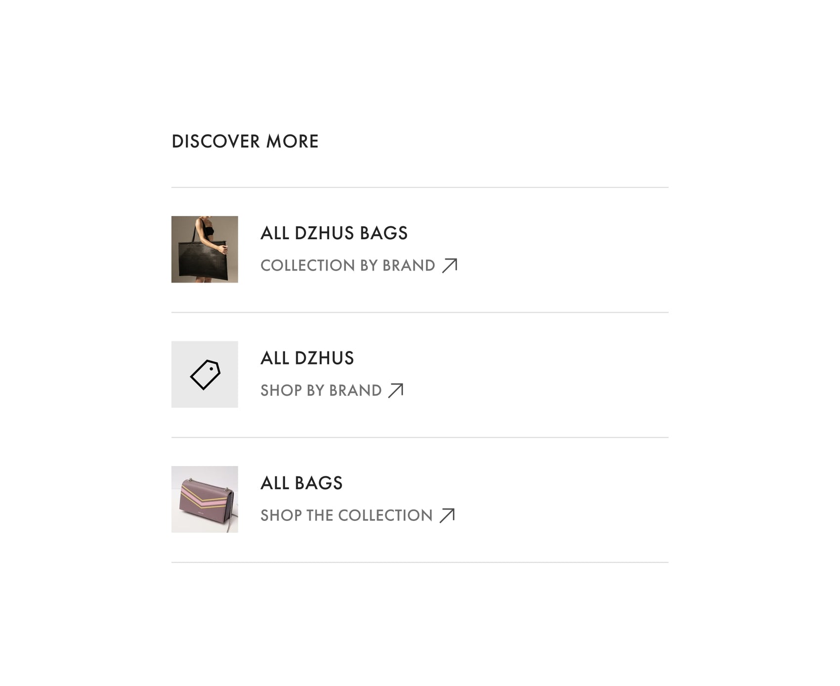Click the arrow icon beside Shop By Brand
Viewport: 840px width, 686px height.
396,390
